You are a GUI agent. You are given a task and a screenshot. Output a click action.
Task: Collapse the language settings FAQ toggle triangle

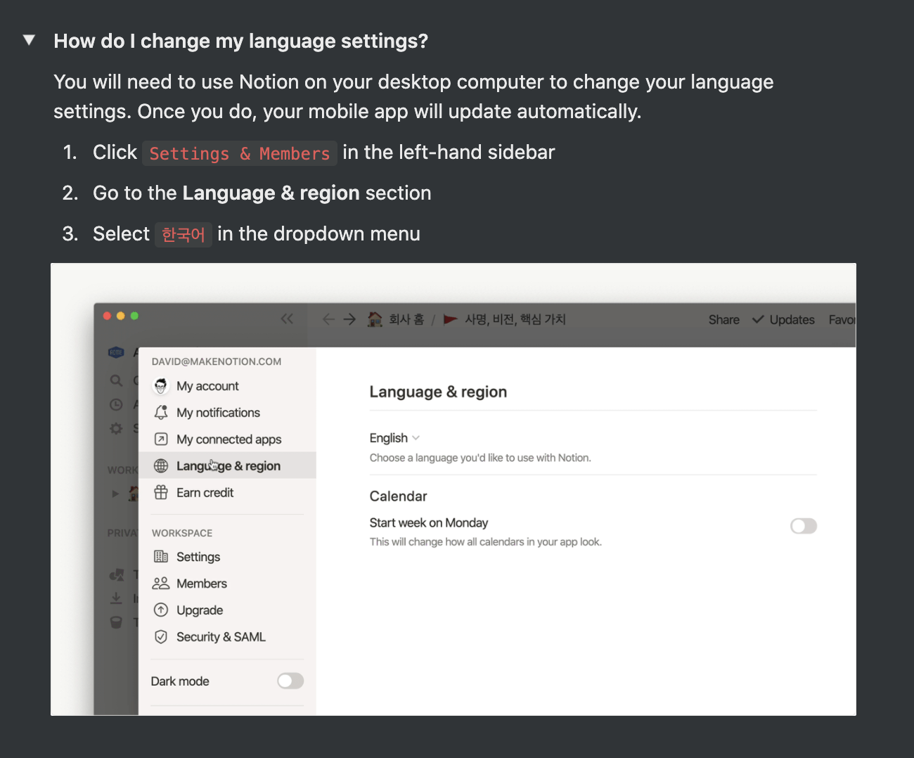pyautogui.click(x=29, y=40)
